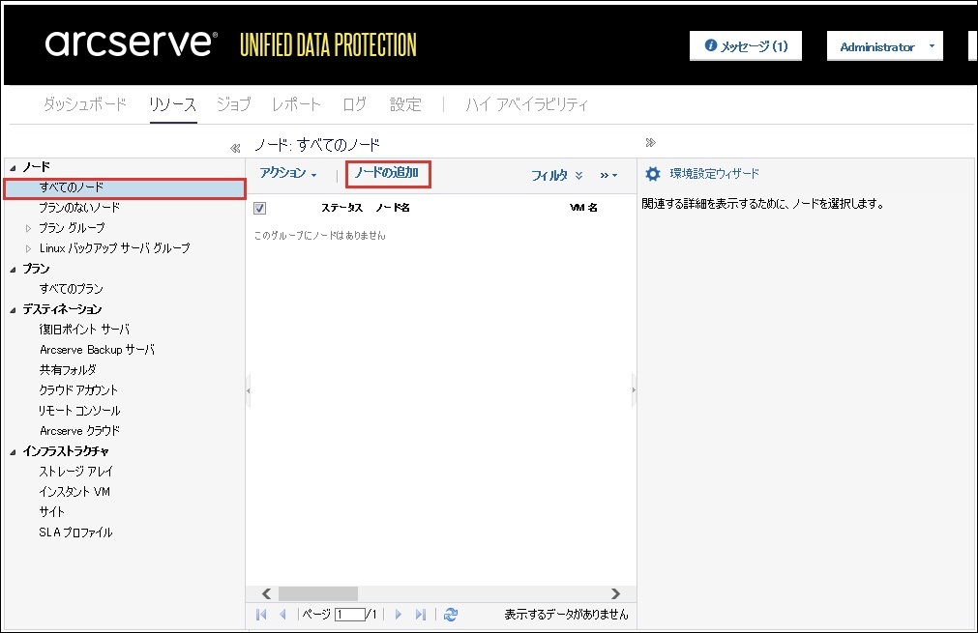Click the ノードの追加 button

point(387,173)
